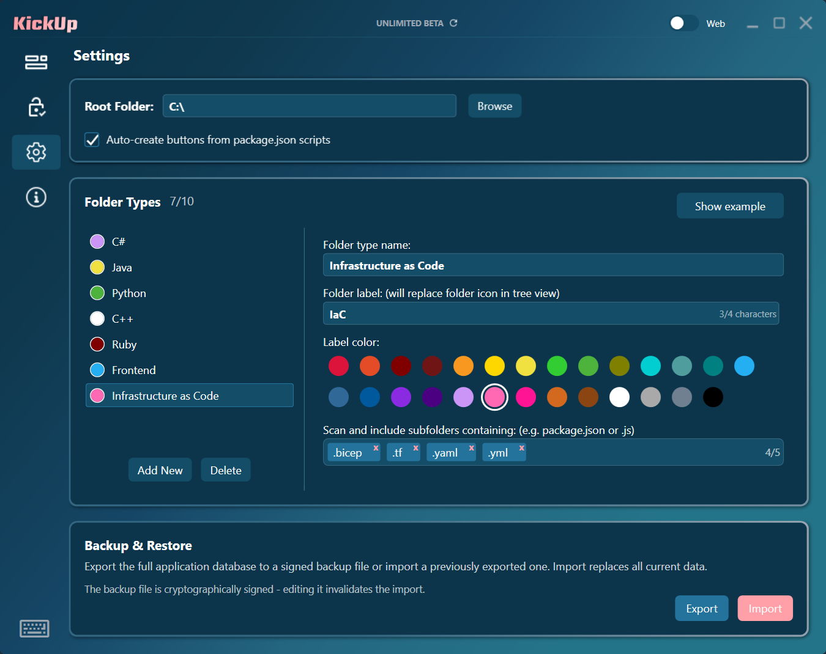The width and height of the screenshot is (826, 654).
Task: Select the Frontend folder type
Action: [133, 370]
